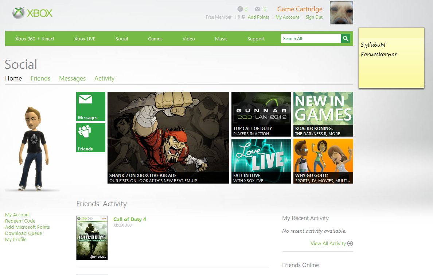Click the Free Member label
The width and height of the screenshot is (433, 275).
[x=218, y=17]
